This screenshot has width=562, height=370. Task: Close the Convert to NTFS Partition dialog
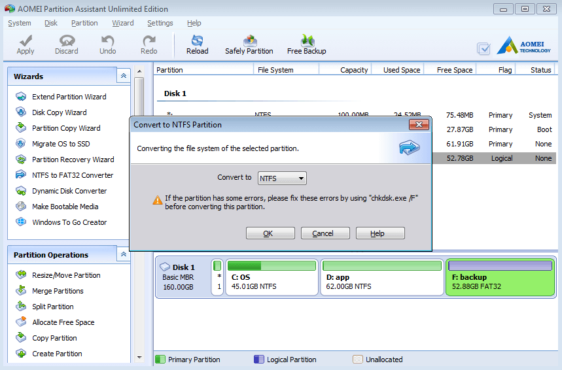click(419, 125)
